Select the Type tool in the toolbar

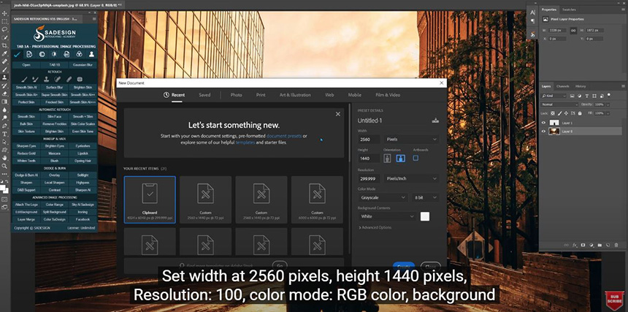click(5, 132)
